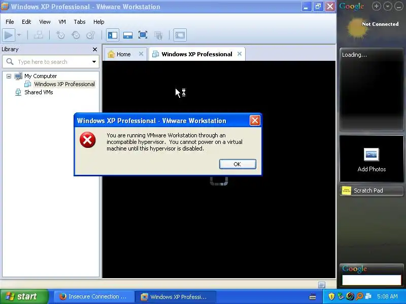
Task: Toggle the Show Library view icon
Action: click(113, 35)
